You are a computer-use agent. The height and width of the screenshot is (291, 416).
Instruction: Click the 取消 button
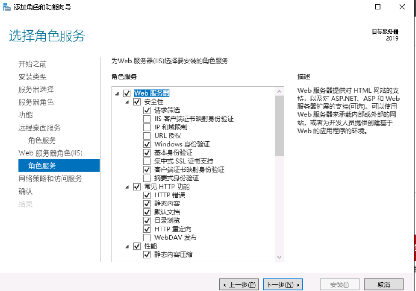[384, 285]
